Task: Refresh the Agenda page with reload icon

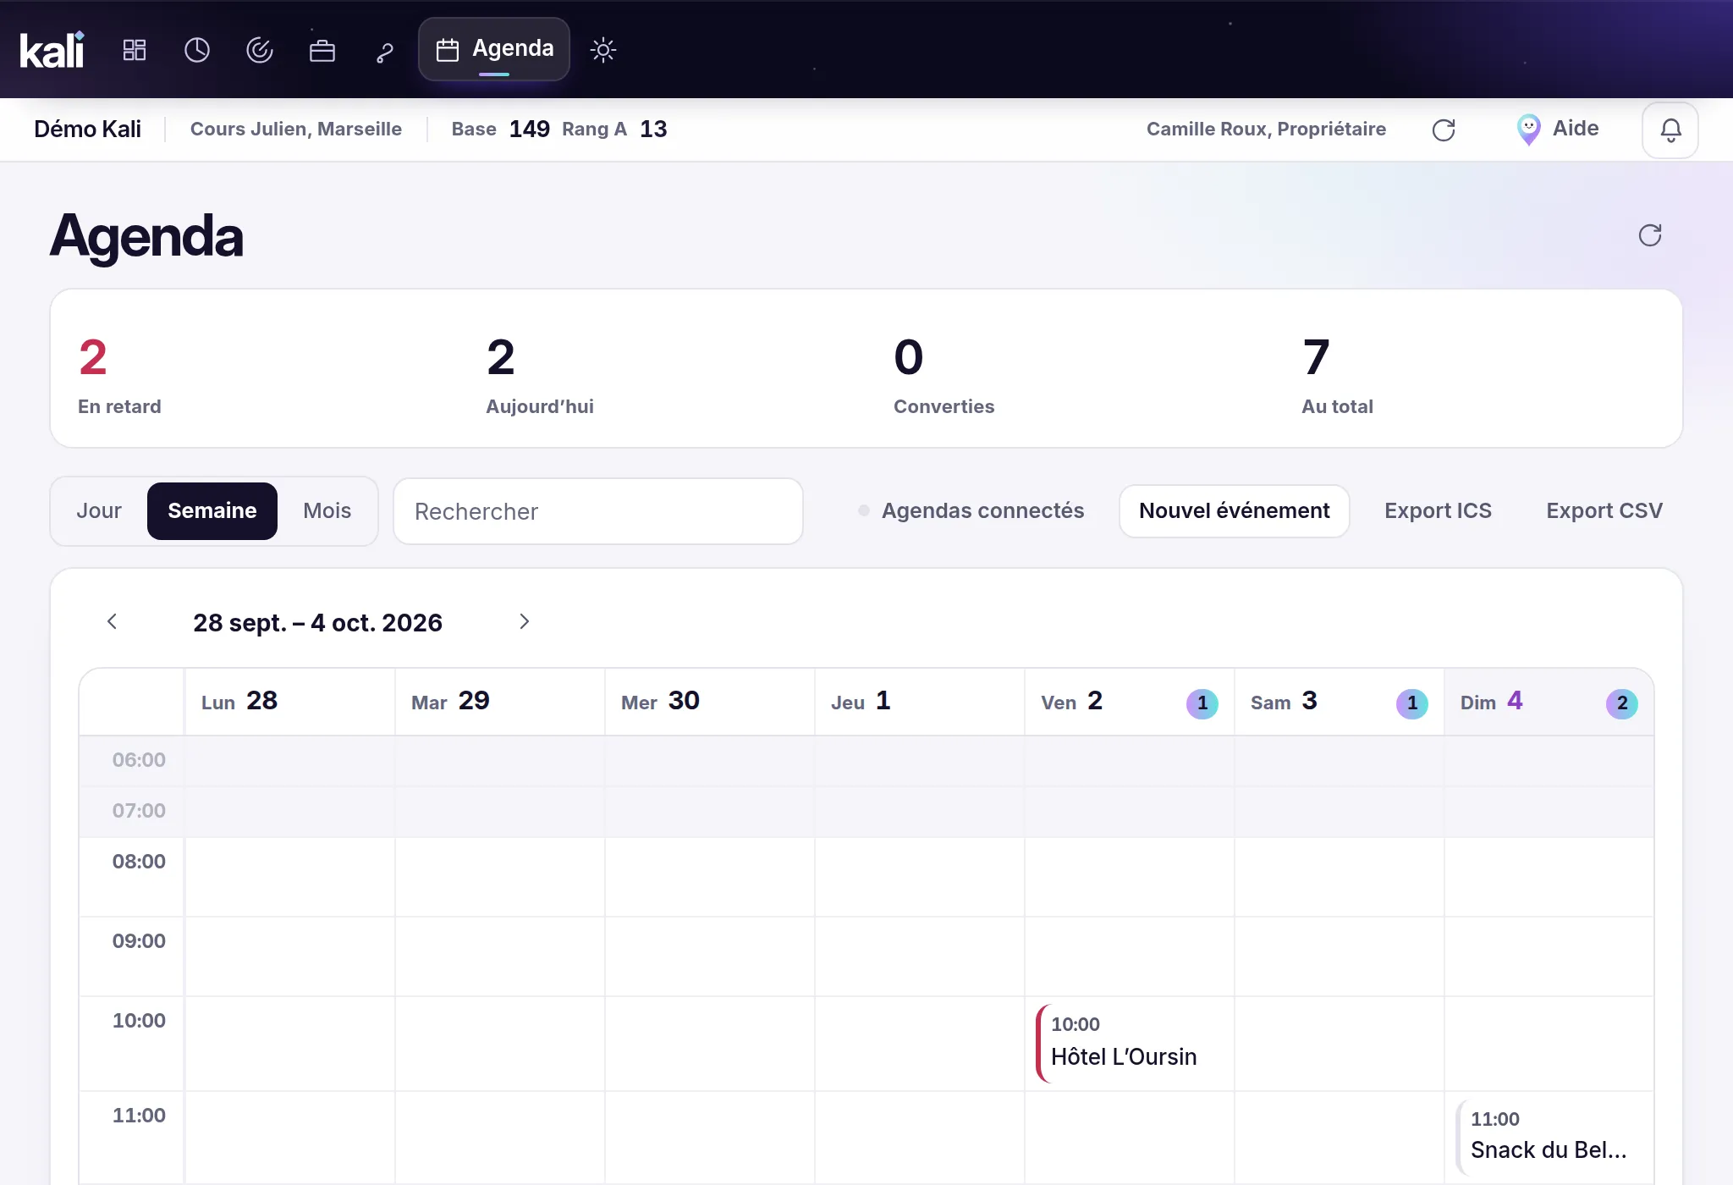Action: (1650, 235)
